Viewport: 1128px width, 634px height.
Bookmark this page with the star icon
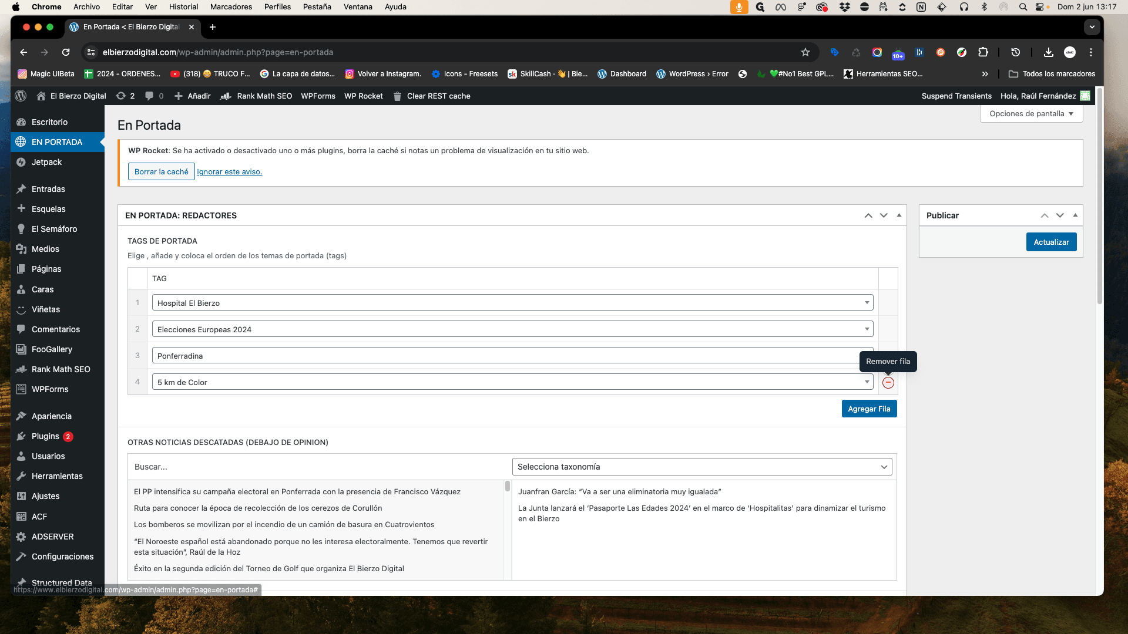pos(805,52)
